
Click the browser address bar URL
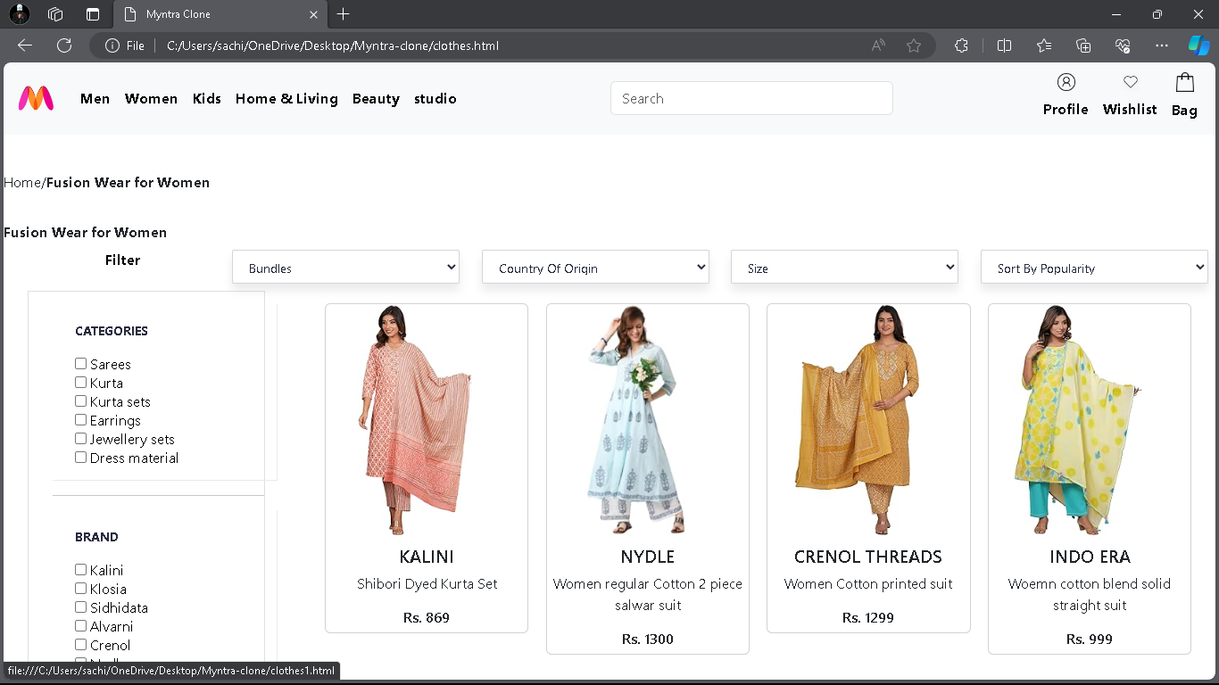coord(333,45)
